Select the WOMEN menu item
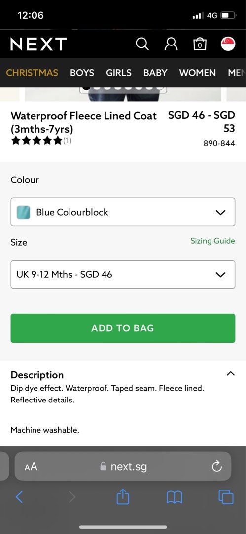Image resolution: width=246 pixels, height=534 pixels. [197, 73]
